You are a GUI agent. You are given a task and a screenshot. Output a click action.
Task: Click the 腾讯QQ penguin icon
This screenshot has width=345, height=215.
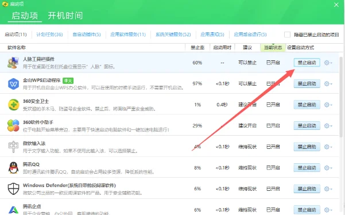13,168
